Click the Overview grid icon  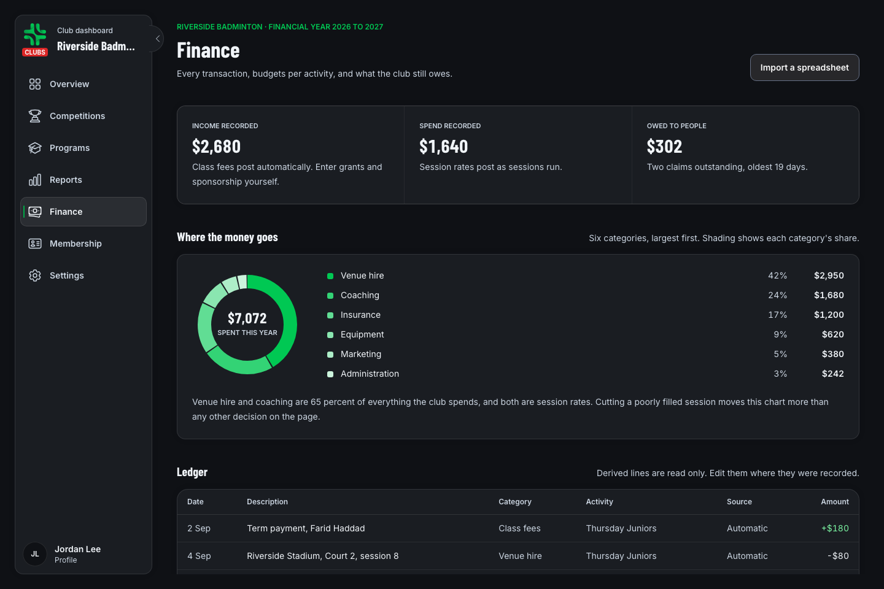coord(35,84)
